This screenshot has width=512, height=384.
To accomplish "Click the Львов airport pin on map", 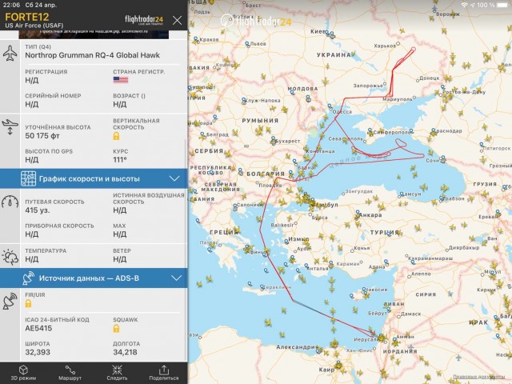I will [x=247, y=43].
